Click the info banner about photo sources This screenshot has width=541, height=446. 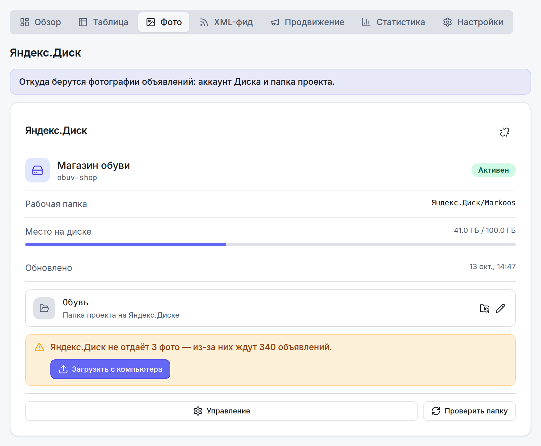point(270,82)
